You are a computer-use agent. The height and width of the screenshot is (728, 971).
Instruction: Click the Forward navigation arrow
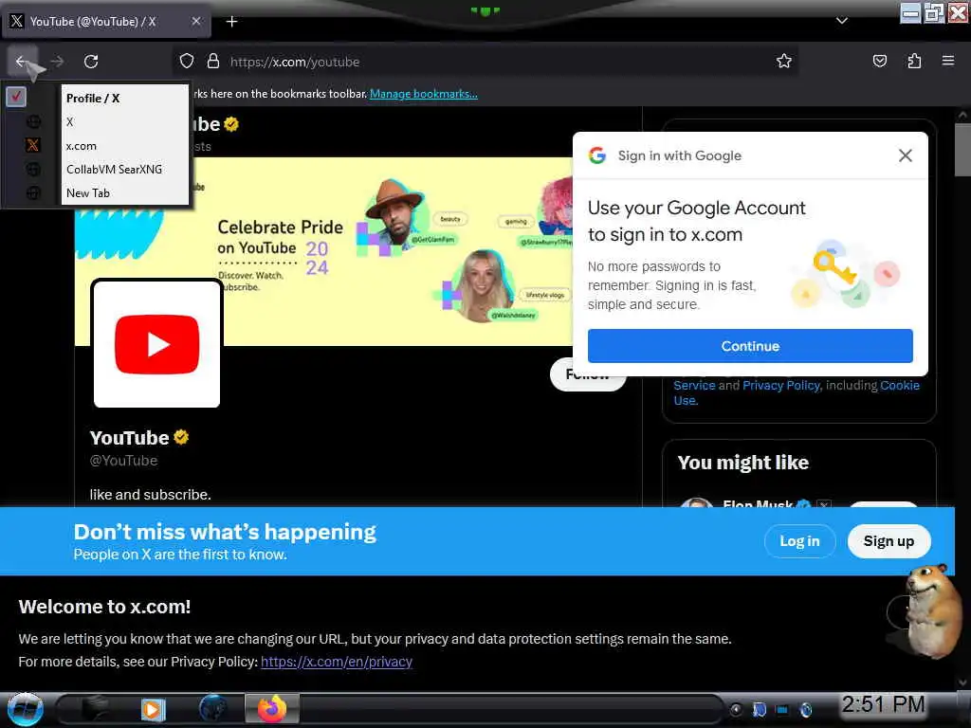(x=57, y=62)
